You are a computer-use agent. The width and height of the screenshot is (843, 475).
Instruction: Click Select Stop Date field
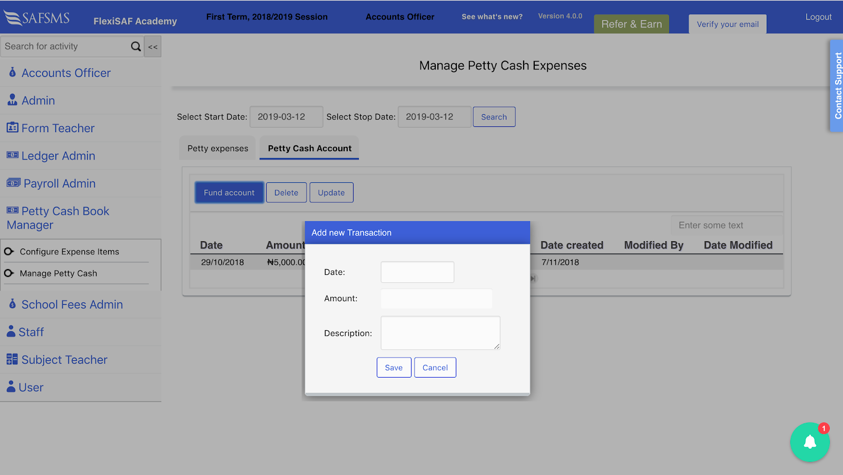434,117
